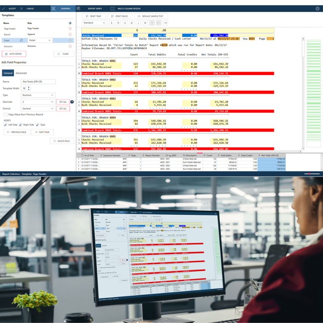The height and width of the screenshot is (323, 323).
Task: Click the Auto Define button
Action: click(x=14, y=54)
